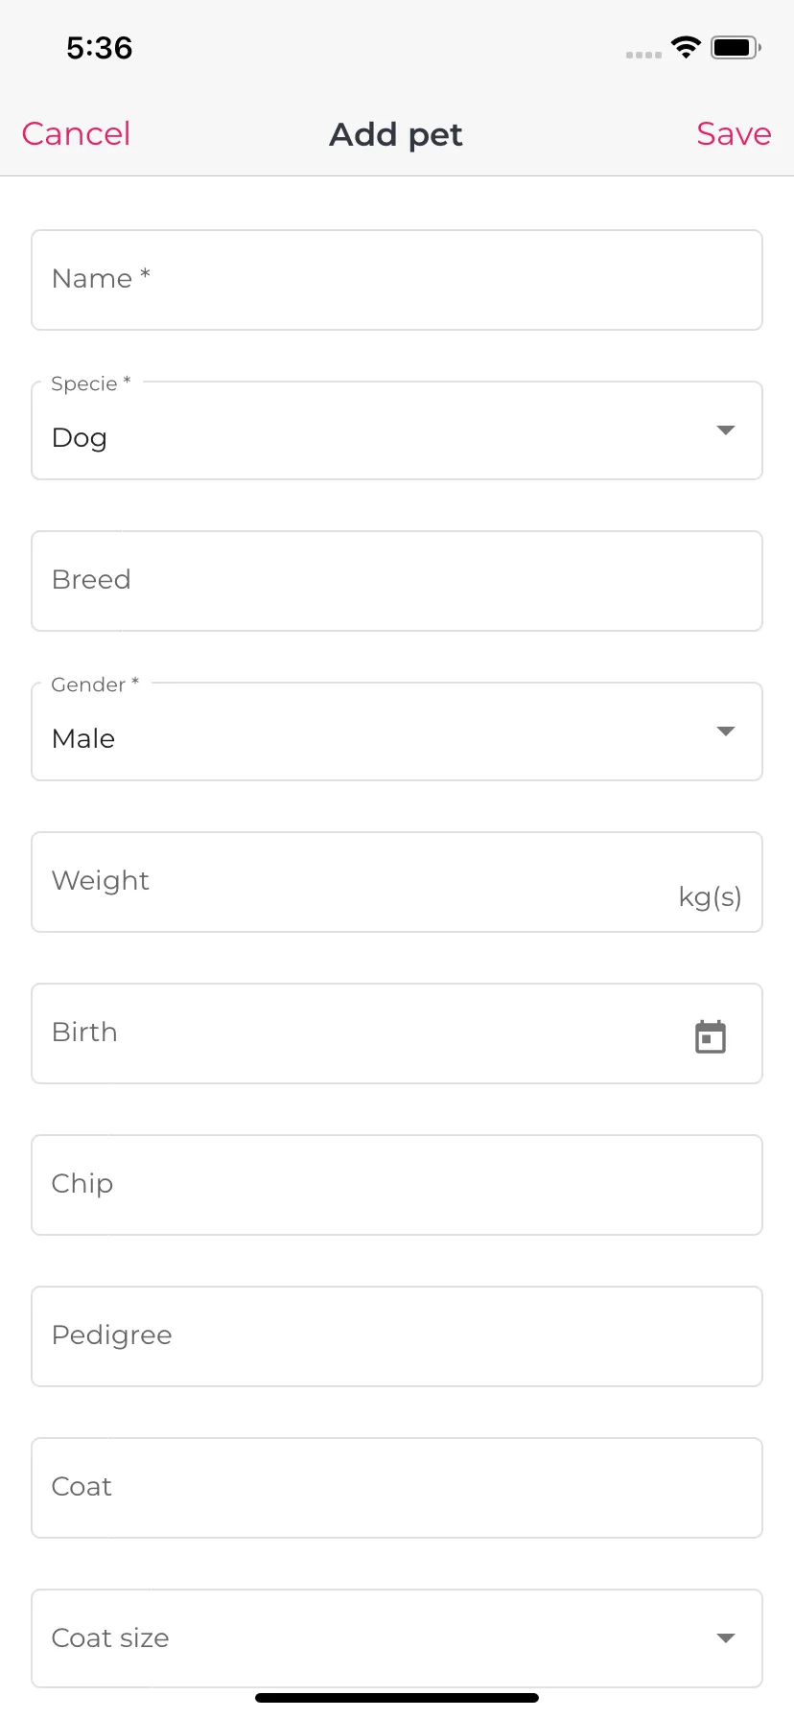Tap the Dog specie value
Image resolution: width=794 pixels, height=1718 pixels.
[x=80, y=438]
